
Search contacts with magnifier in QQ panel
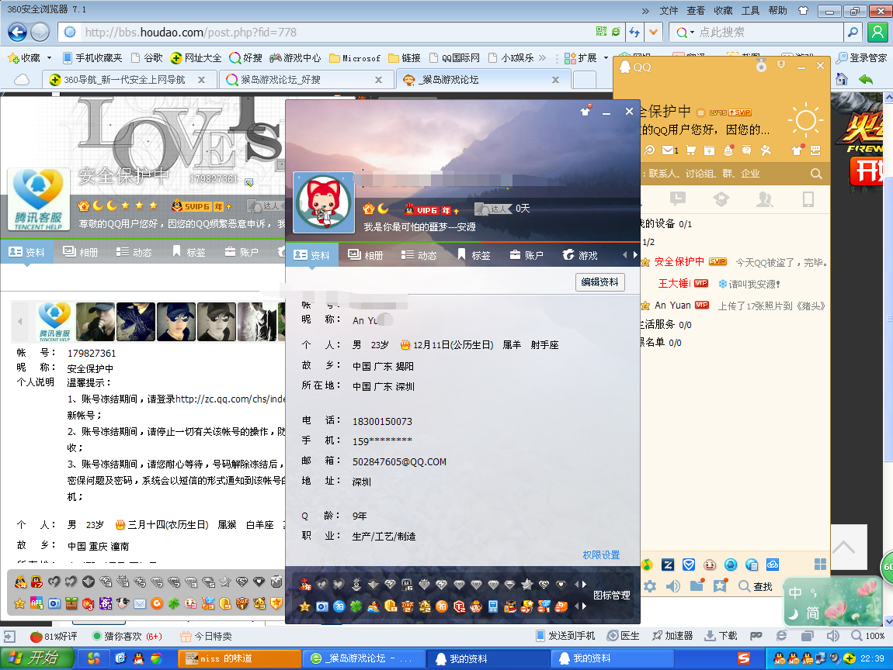pos(816,174)
